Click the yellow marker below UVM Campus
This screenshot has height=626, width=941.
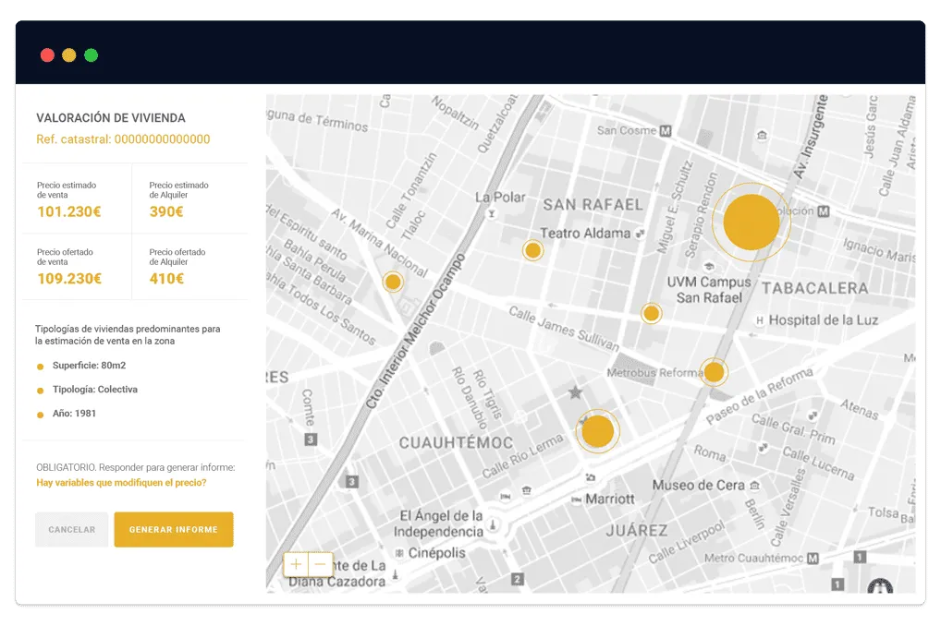(x=651, y=313)
